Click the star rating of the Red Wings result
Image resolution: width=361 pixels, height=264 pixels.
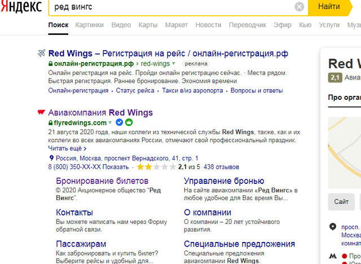(156, 166)
